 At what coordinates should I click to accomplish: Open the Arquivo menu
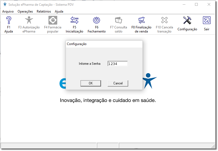(x=8, y=11)
